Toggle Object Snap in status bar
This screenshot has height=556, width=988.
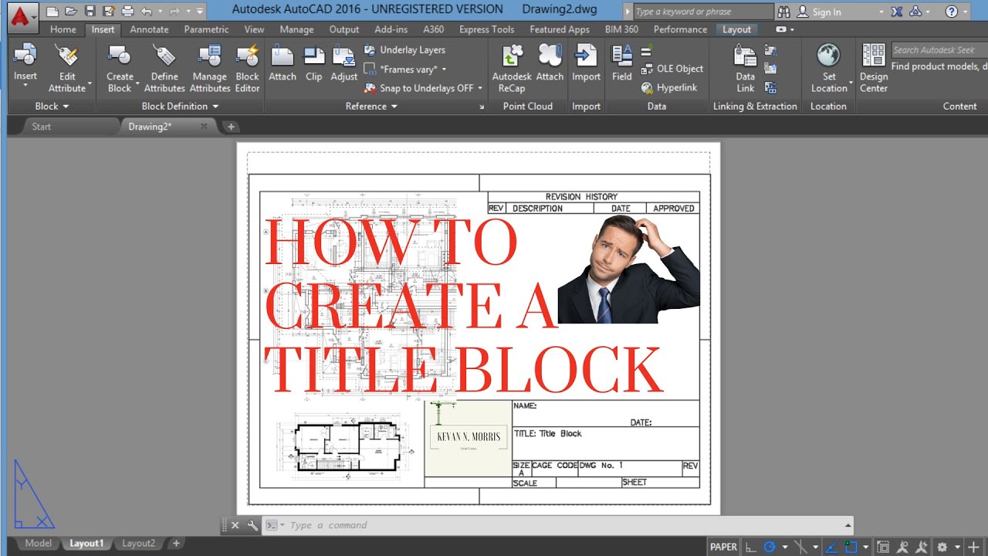click(x=851, y=547)
